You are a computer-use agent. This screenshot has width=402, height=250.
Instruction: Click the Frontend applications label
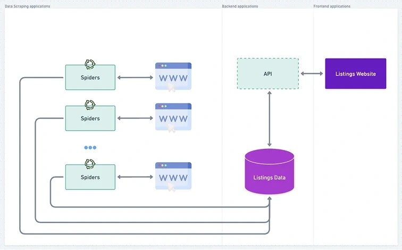[x=332, y=6]
